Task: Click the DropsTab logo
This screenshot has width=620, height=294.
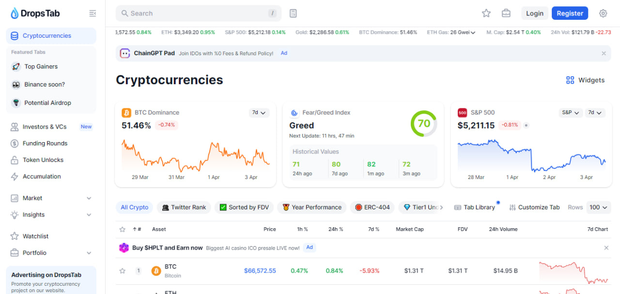Action: coord(35,14)
